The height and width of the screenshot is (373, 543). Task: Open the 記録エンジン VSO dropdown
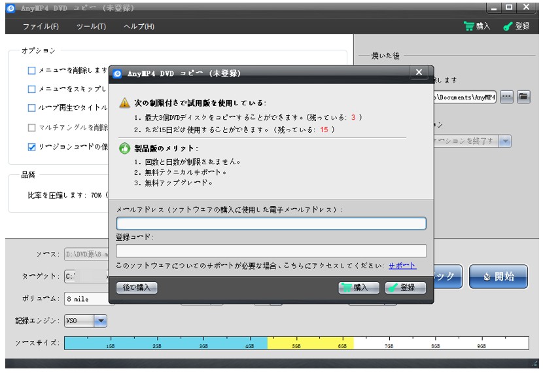[101, 321]
